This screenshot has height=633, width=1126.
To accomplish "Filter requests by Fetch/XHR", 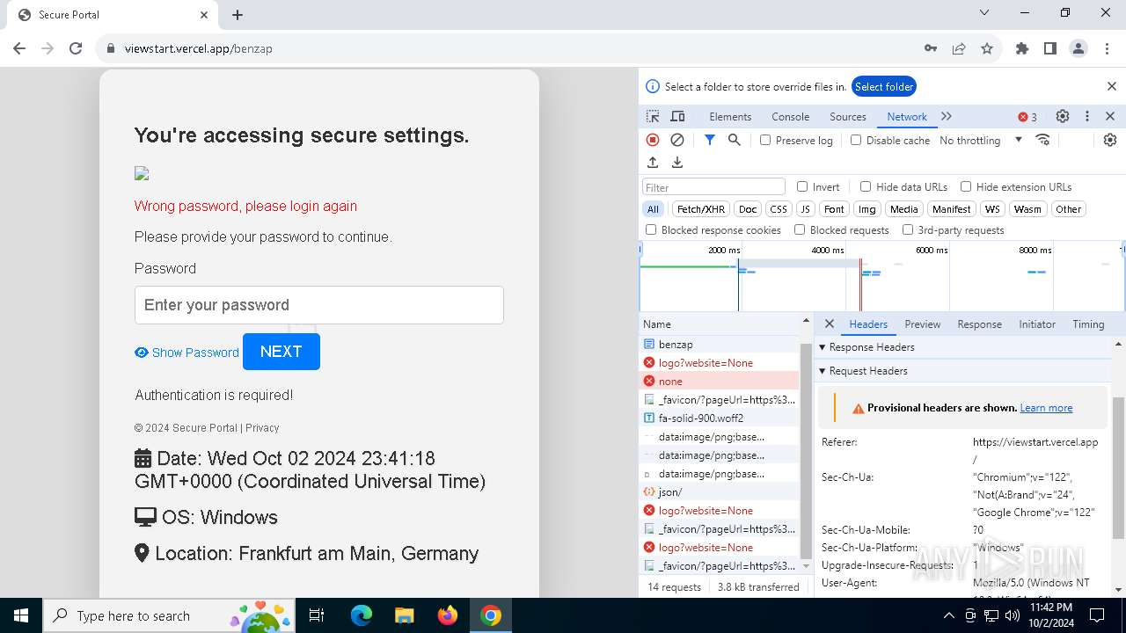I will pos(701,209).
